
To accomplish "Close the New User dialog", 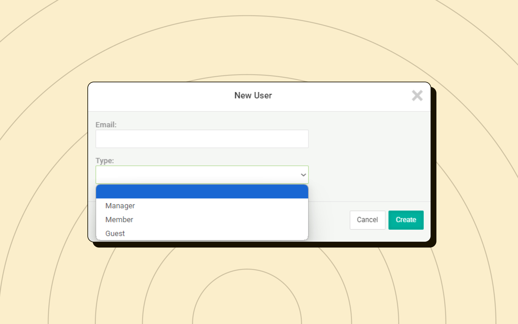I will click(x=417, y=96).
